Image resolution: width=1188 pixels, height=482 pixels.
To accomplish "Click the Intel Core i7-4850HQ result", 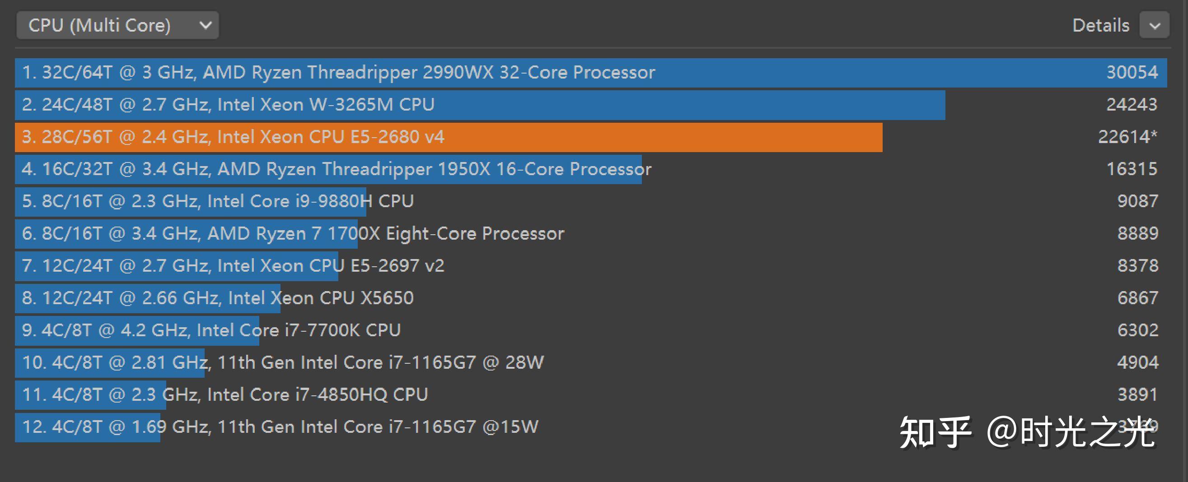I will (x=225, y=395).
